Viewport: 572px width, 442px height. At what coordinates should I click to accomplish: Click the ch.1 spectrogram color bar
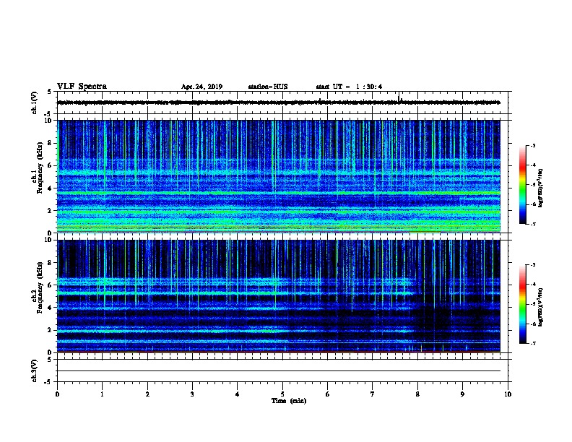pyautogui.click(x=523, y=185)
